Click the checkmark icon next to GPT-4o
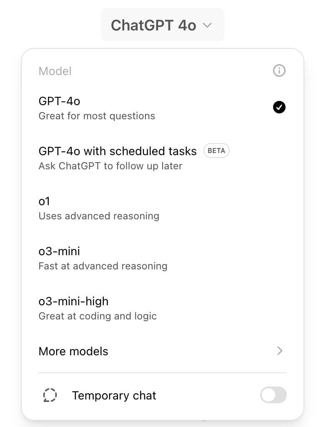This screenshot has height=427, width=326. [279, 107]
